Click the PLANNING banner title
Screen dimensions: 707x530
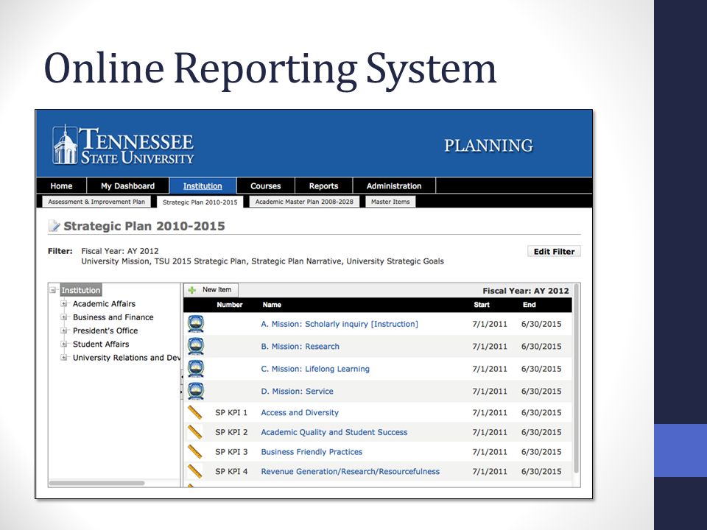[489, 146]
